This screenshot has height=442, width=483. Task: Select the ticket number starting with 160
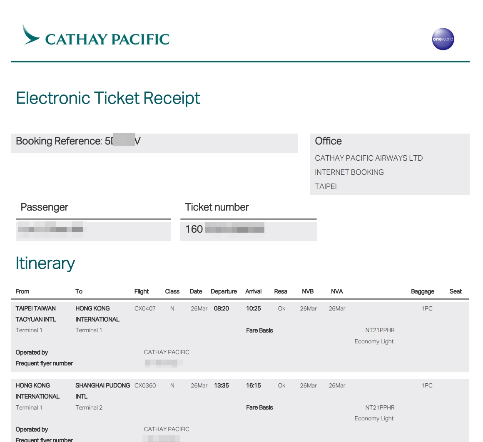225,229
